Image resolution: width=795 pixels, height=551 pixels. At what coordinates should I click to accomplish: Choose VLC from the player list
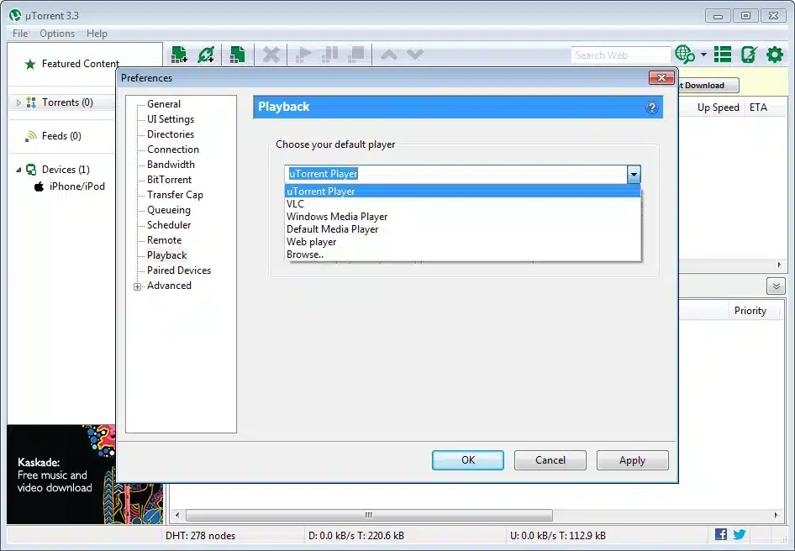(462, 204)
